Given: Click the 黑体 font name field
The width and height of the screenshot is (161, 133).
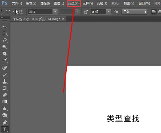Looking at the screenshot, I should point(40,12).
